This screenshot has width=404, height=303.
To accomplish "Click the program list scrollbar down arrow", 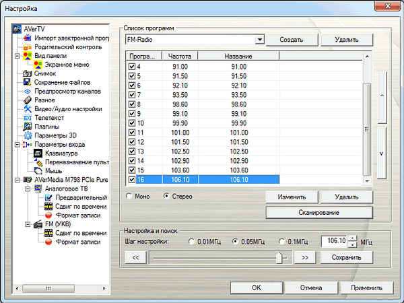I will (x=367, y=181).
